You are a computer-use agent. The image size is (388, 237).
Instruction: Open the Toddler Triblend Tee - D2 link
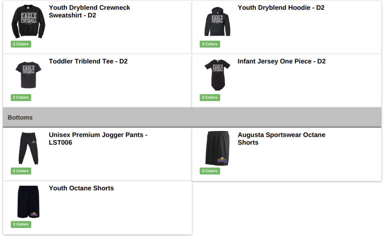88,61
